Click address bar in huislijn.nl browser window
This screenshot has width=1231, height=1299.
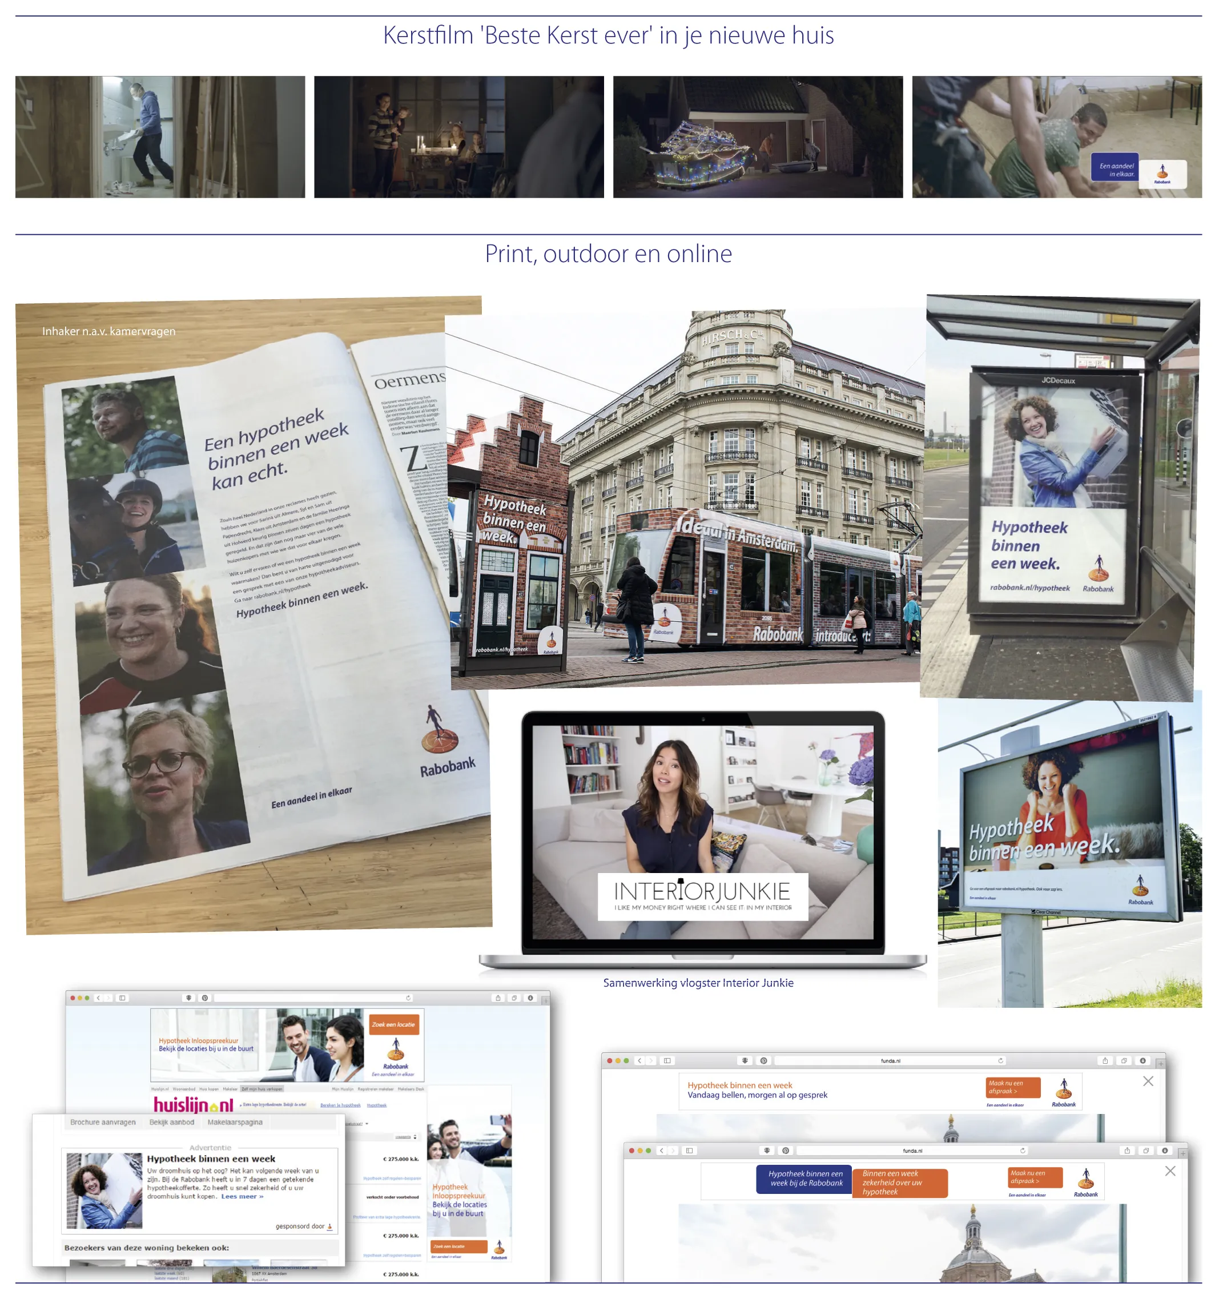point(313,998)
